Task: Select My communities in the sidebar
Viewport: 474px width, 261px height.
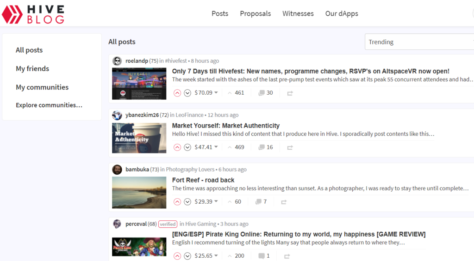Action: coord(42,87)
